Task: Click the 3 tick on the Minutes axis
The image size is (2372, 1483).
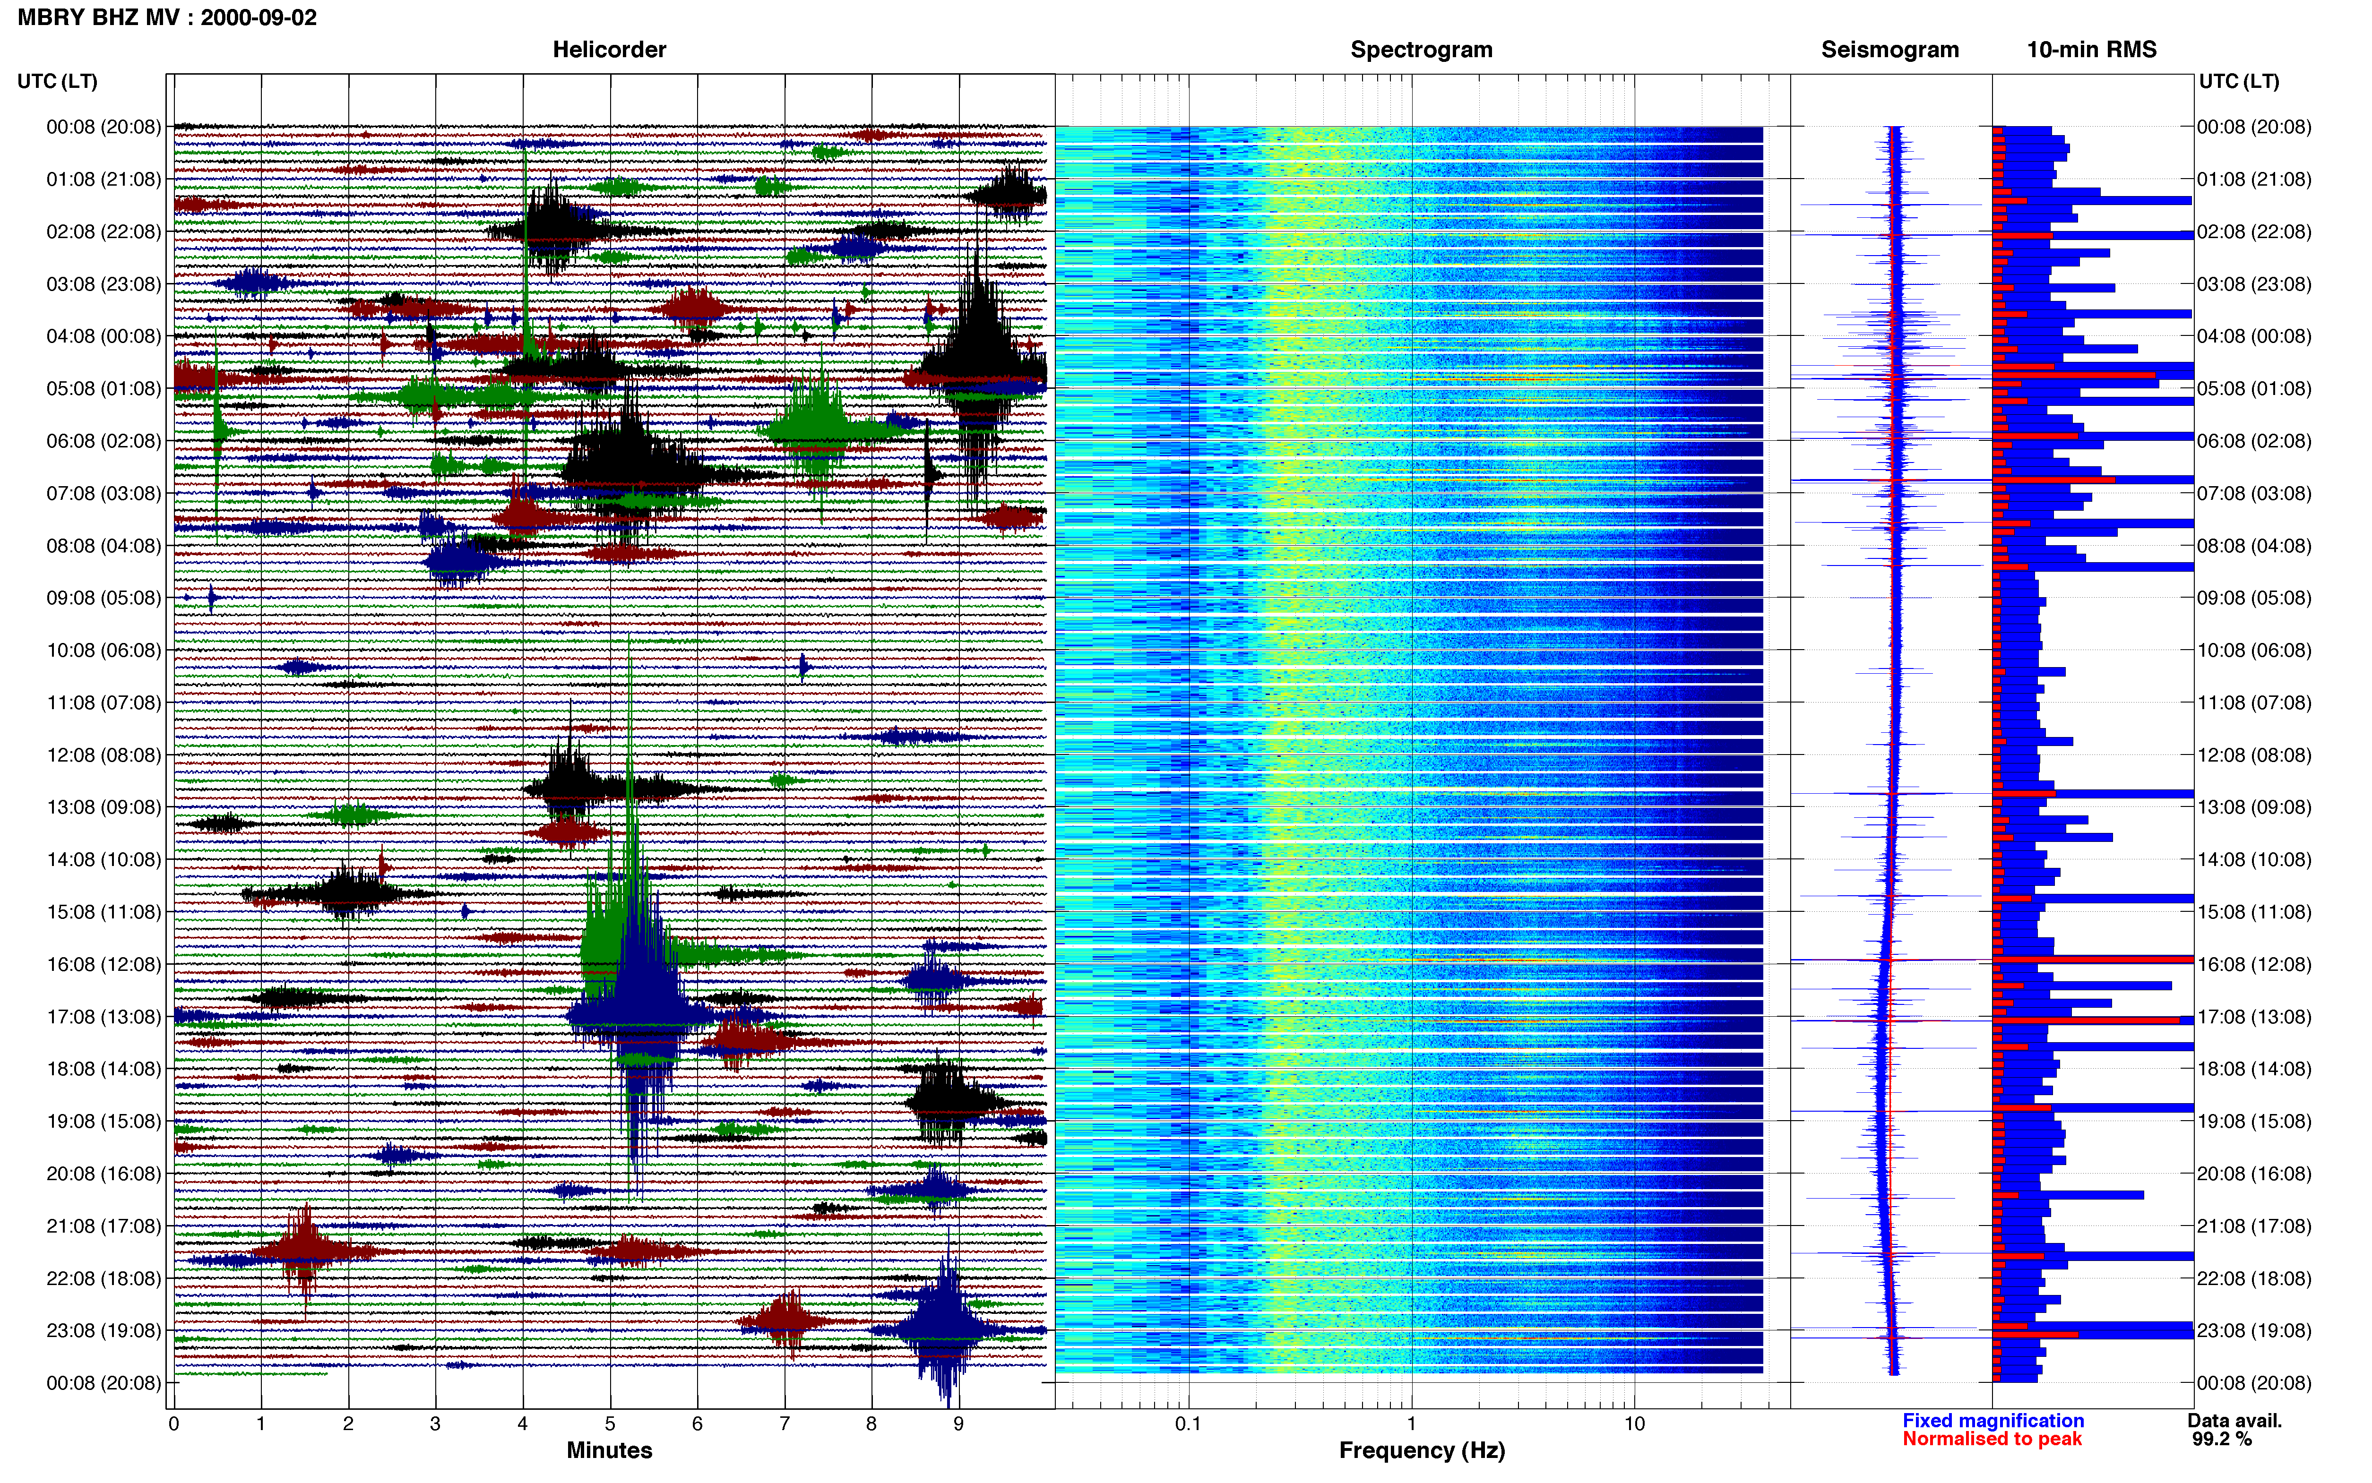Action: [436, 1423]
